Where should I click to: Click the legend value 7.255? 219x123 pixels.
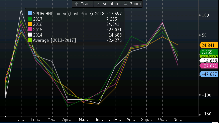tap(112, 19)
